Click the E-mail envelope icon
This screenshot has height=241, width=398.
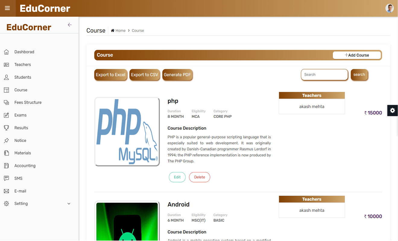coord(6,191)
